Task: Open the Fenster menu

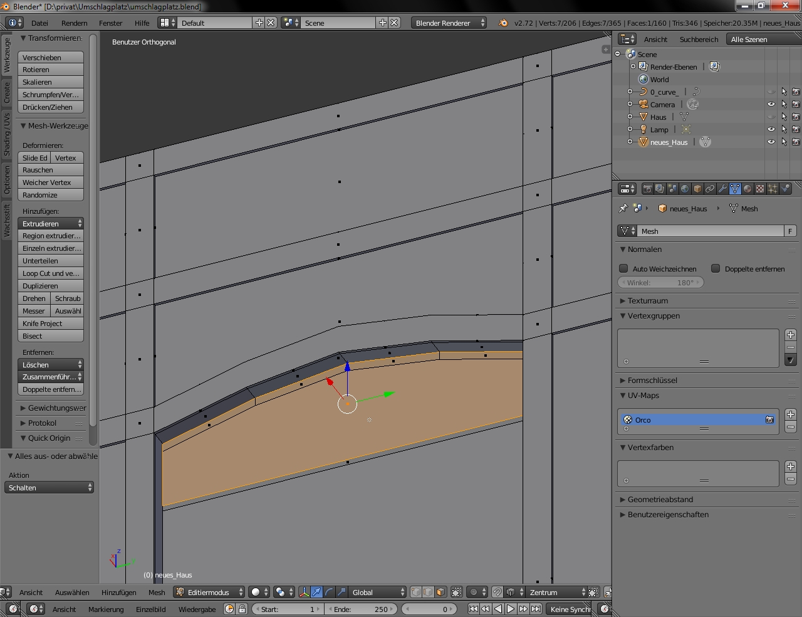Action: coord(110,23)
